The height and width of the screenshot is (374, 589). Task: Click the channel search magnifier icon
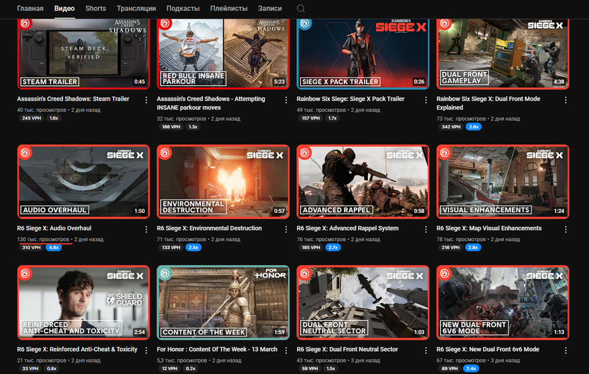tap(300, 9)
